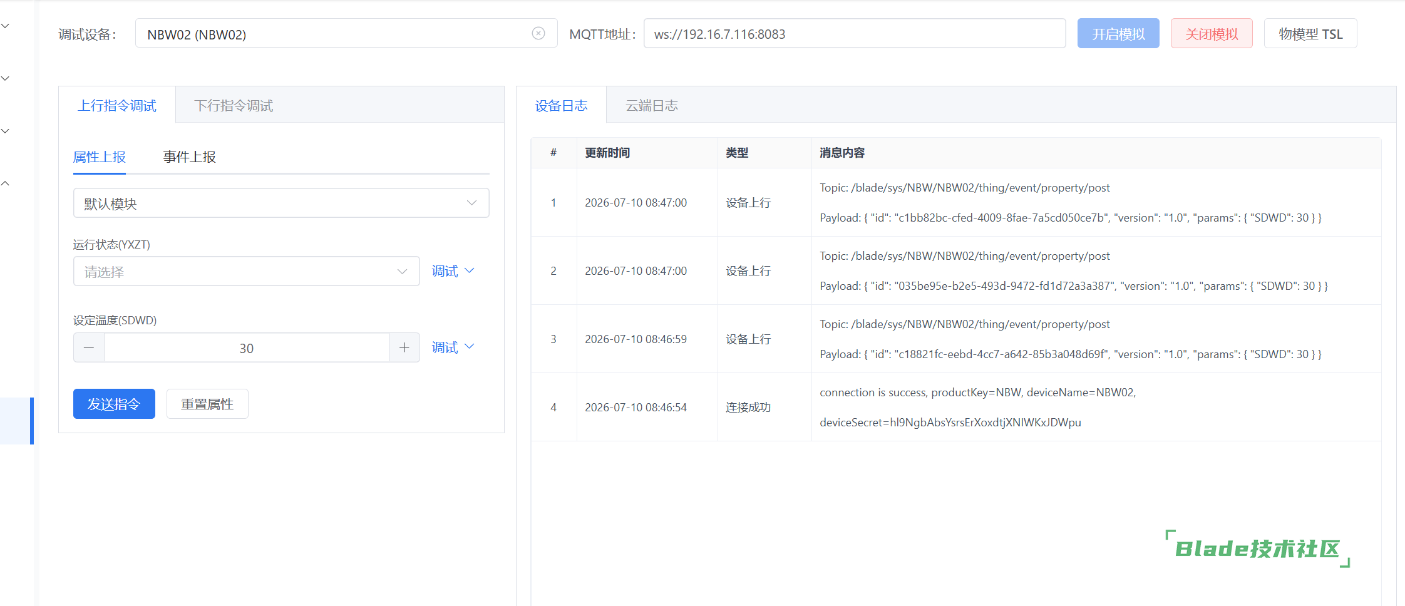Screen dimensions: 1405x606
Task: Open the 事件上报 sub-tab
Action: 190,157
